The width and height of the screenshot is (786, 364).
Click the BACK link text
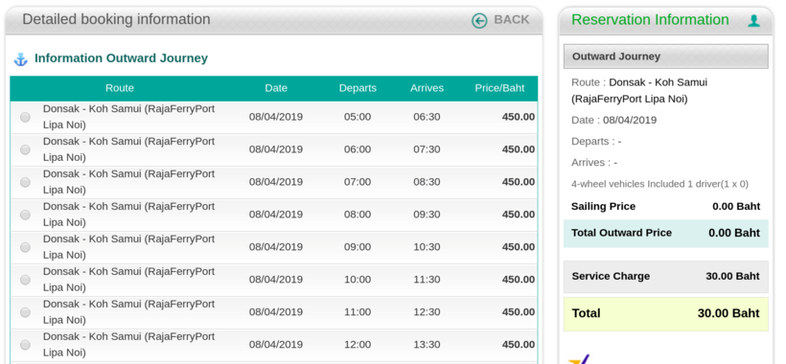tap(511, 19)
